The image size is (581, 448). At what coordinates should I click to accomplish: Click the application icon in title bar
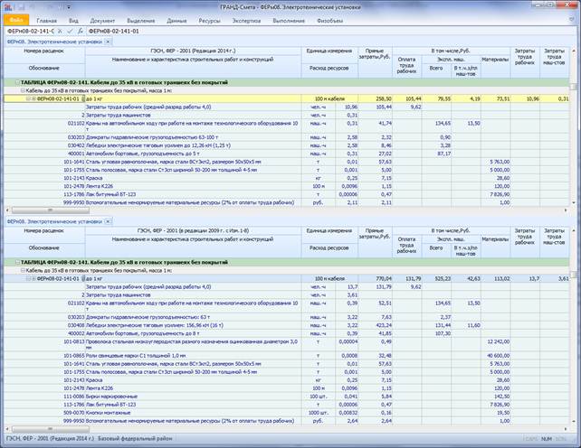[x=6, y=6]
